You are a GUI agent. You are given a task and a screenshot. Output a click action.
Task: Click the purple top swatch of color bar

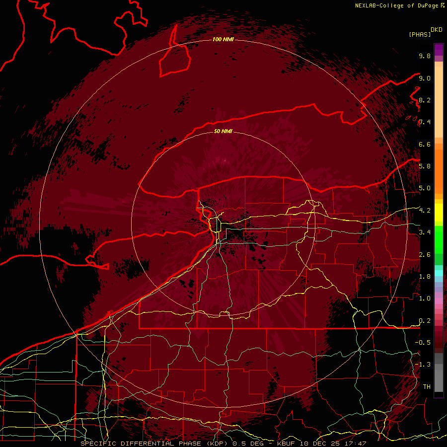pos(439,50)
